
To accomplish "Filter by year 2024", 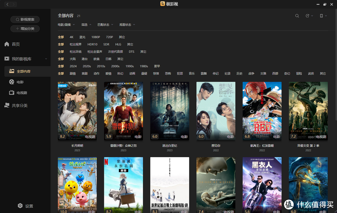I will point(73,66).
